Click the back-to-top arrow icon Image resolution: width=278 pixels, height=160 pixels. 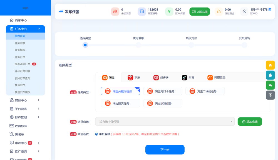[270, 95]
